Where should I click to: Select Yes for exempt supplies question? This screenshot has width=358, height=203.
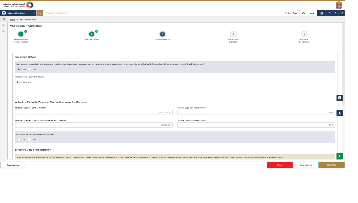pos(19,139)
